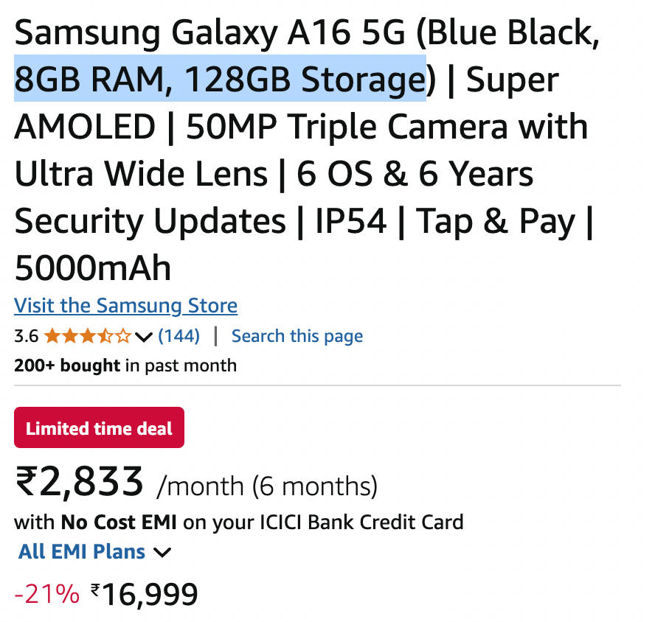Click the 200+ bought in past month text
The image size is (655, 622).
[125, 366]
